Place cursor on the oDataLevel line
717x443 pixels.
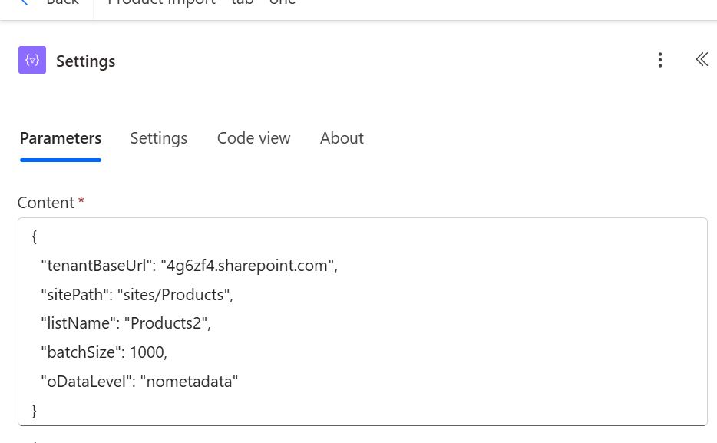click(140, 382)
